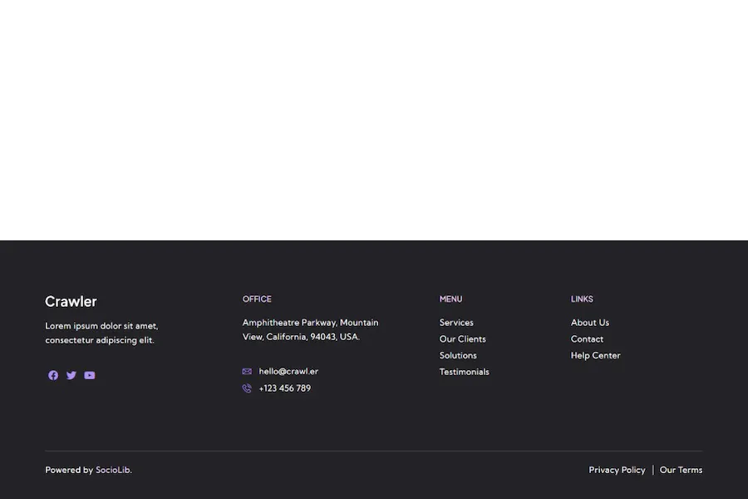Select the Contact link
The height and width of the screenshot is (499, 748).
pos(587,339)
